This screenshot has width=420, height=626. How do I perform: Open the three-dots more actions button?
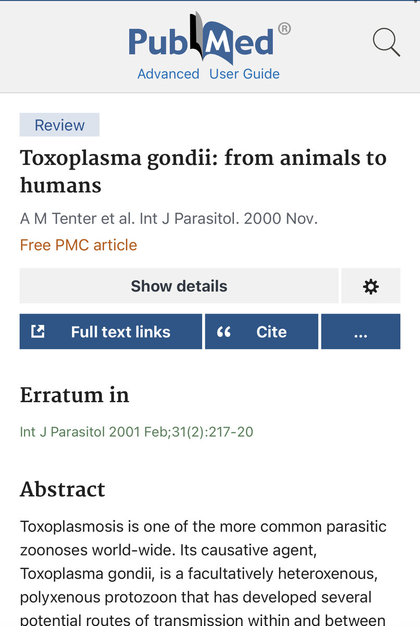point(361,332)
